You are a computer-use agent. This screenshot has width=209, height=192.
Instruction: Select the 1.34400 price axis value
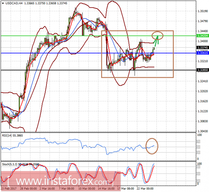point(203,31)
